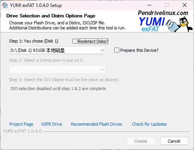This screenshot has height=150, width=194.
Task: Click the Step 1: You chose (Disk 1) label
Action: [x=33, y=41]
